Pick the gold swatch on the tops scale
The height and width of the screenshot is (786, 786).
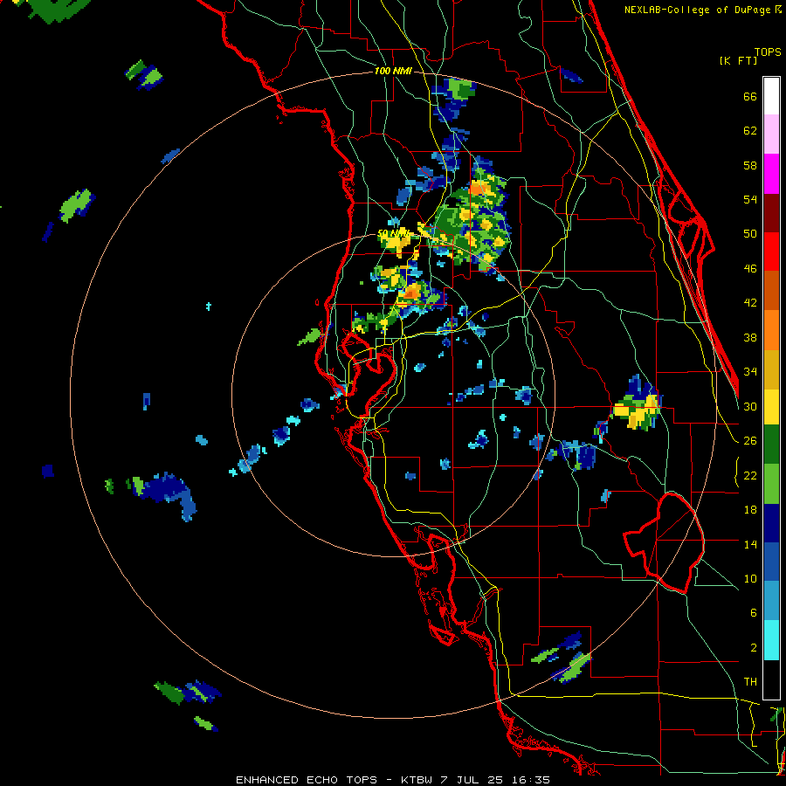(x=771, y=369)
